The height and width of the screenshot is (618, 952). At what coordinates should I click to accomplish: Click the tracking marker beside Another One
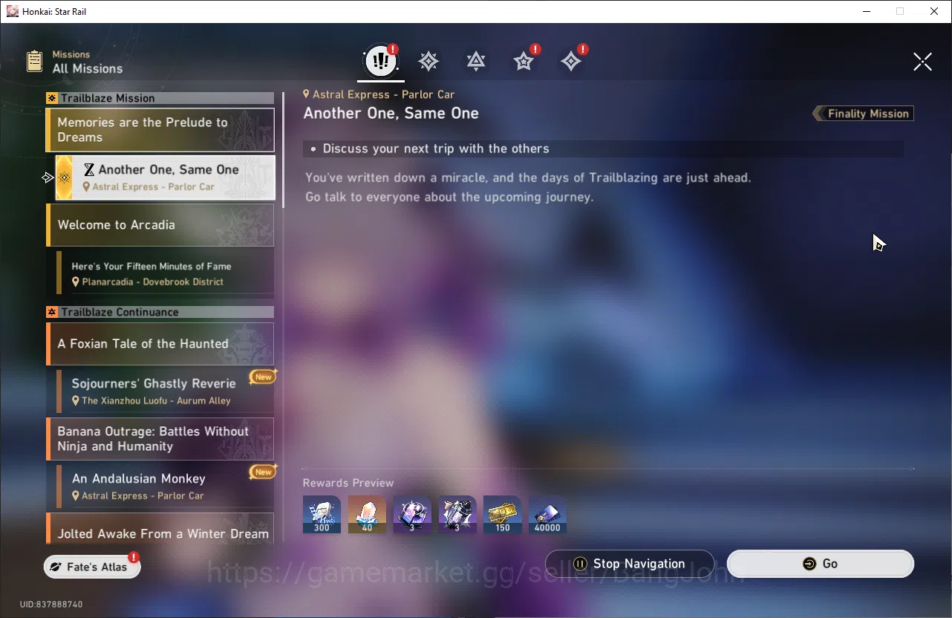click(x=48, y=178)
